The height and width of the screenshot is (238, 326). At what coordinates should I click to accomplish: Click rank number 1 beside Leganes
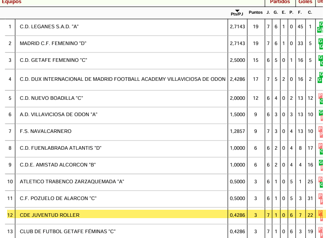pyautogui.click(x=10, y=26)
